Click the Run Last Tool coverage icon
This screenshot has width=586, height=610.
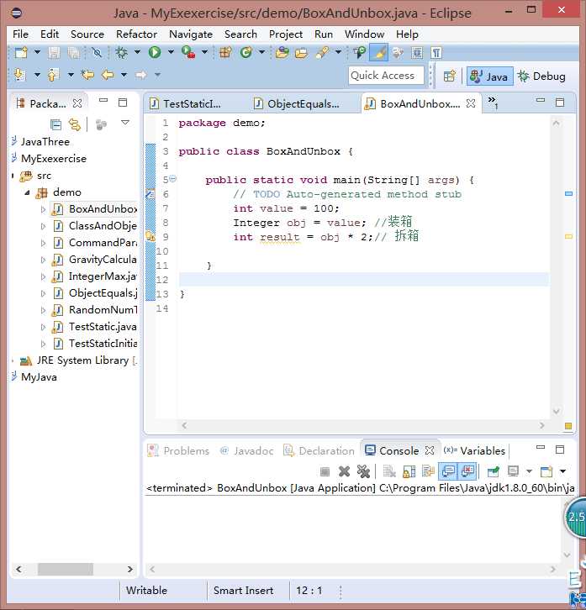(188, 52)
